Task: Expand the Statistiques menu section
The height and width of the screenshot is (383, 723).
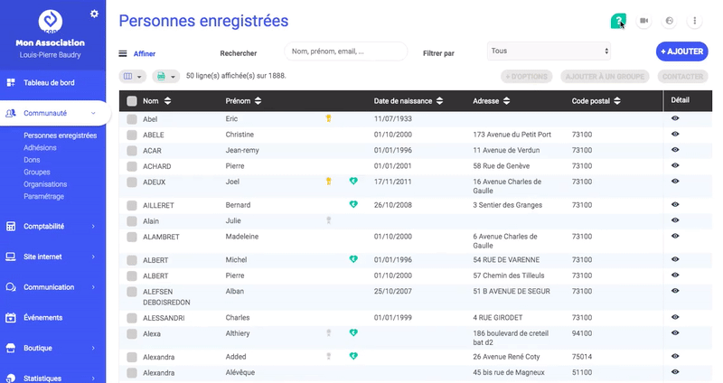Action: pyautogui.click(x=93, y=378)
